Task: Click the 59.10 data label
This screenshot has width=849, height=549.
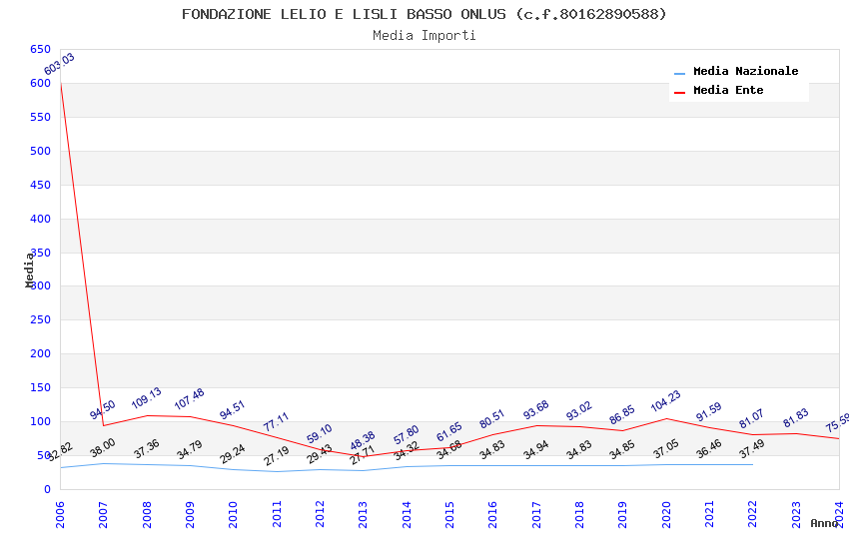Action: click(x=319, y=434)
